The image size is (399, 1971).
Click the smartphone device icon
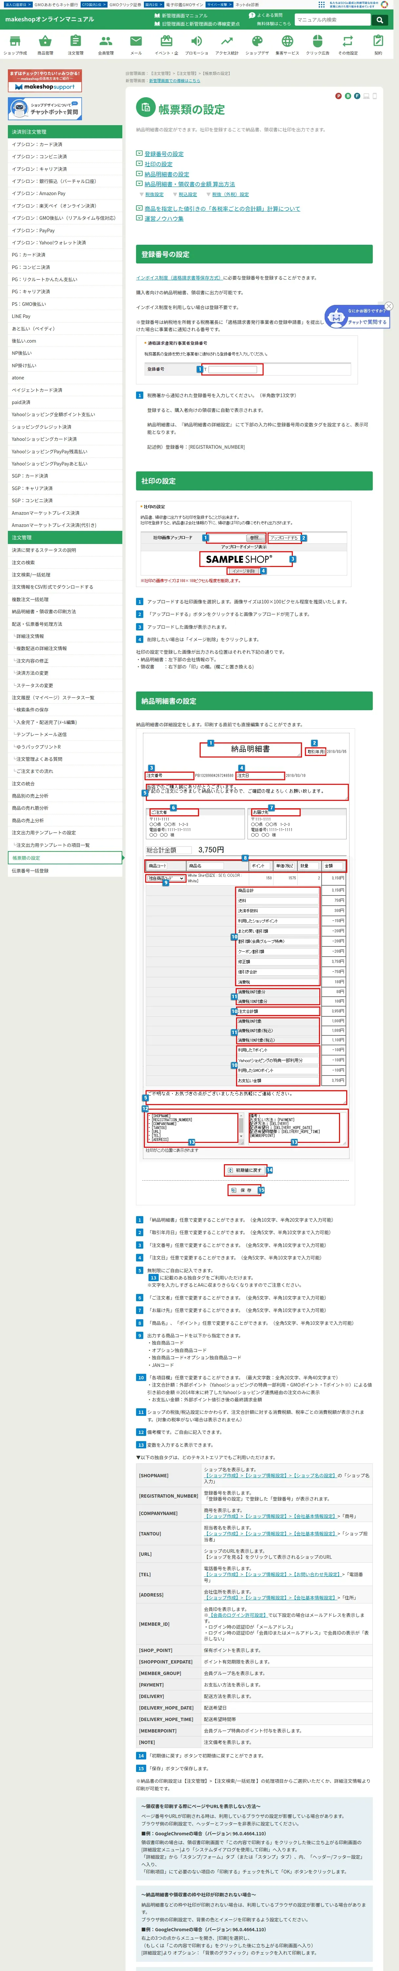[374, 96]
